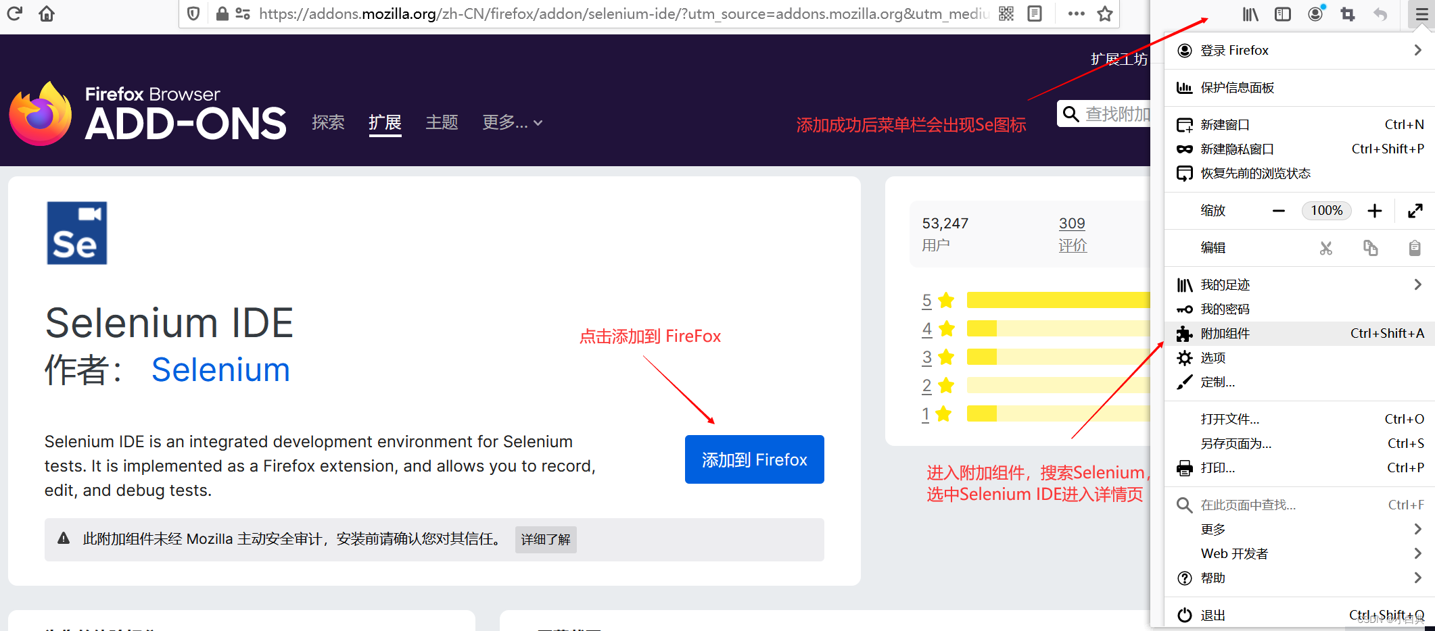Zoom in with the plus button

[1374, 211]
